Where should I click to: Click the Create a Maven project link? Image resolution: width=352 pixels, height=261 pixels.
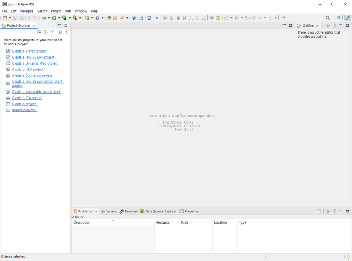[30, 51]
